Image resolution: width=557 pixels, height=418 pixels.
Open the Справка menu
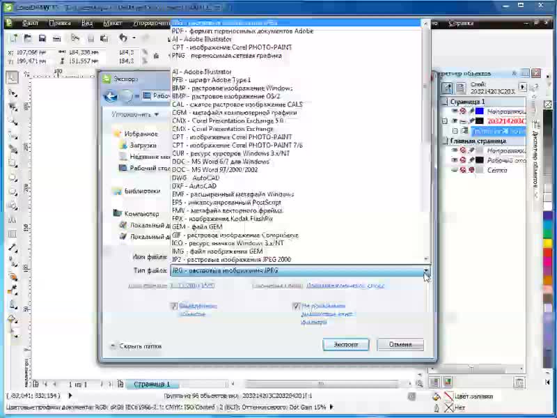pyautogui.click(x=461, y=23)
